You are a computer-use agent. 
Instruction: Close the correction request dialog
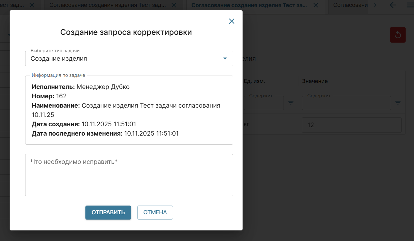click(x=231, y=21)
